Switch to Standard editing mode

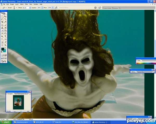[2, 55]
